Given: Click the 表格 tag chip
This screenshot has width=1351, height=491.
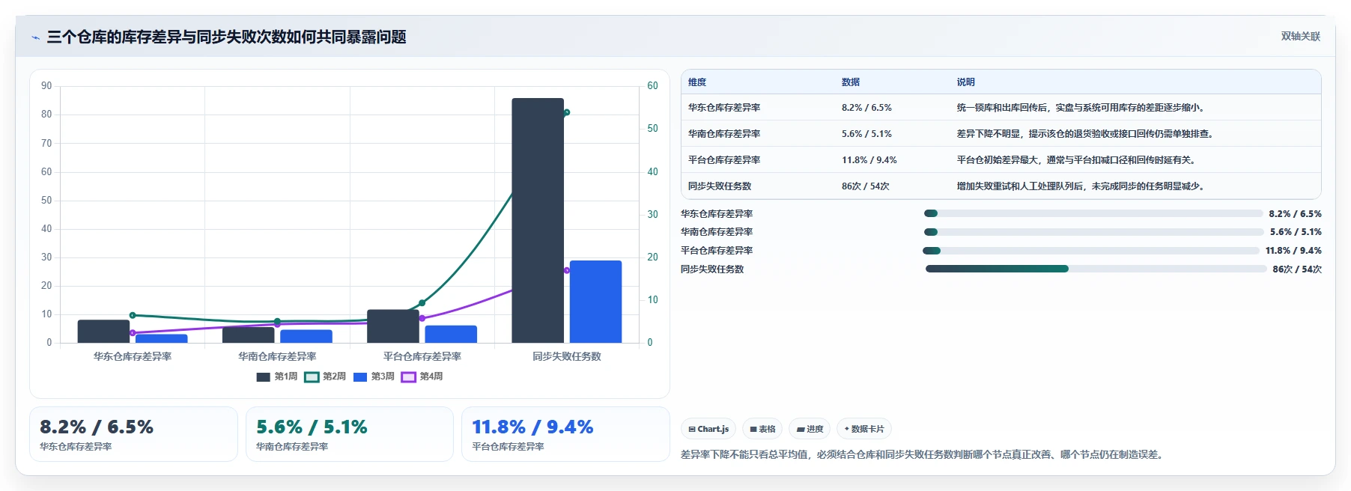Looking at the screenshot, I should tap(762, 429).
